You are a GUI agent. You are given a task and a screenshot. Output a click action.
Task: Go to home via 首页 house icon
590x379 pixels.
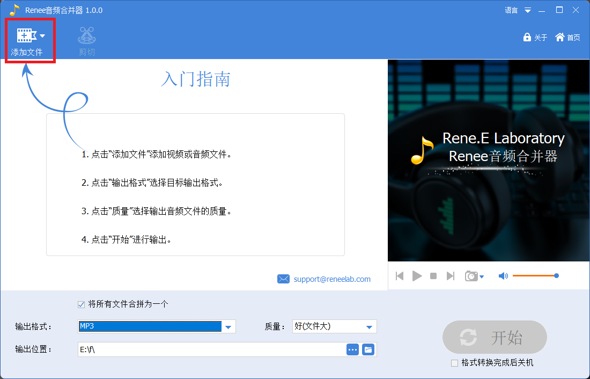560,37
